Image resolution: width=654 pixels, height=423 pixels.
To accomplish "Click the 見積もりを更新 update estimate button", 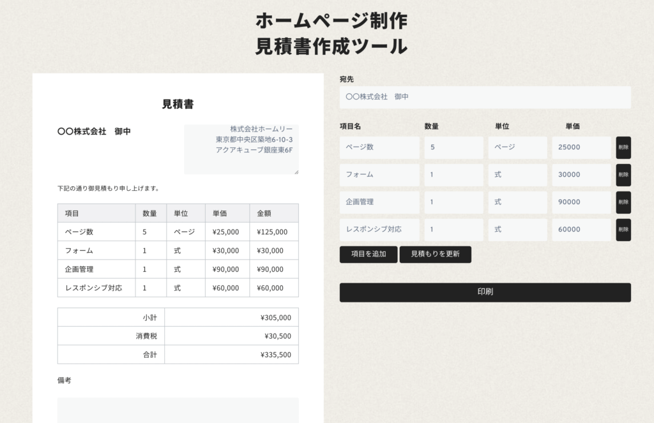I will click(x=436, y=254).
